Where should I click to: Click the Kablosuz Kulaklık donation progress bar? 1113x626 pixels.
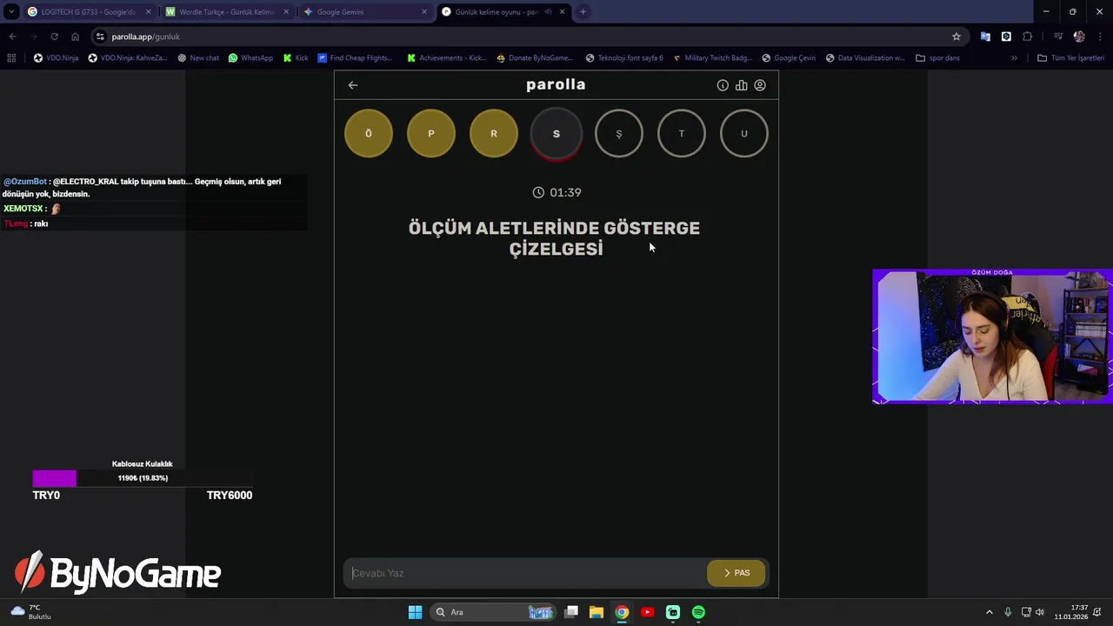coord(143,478)
